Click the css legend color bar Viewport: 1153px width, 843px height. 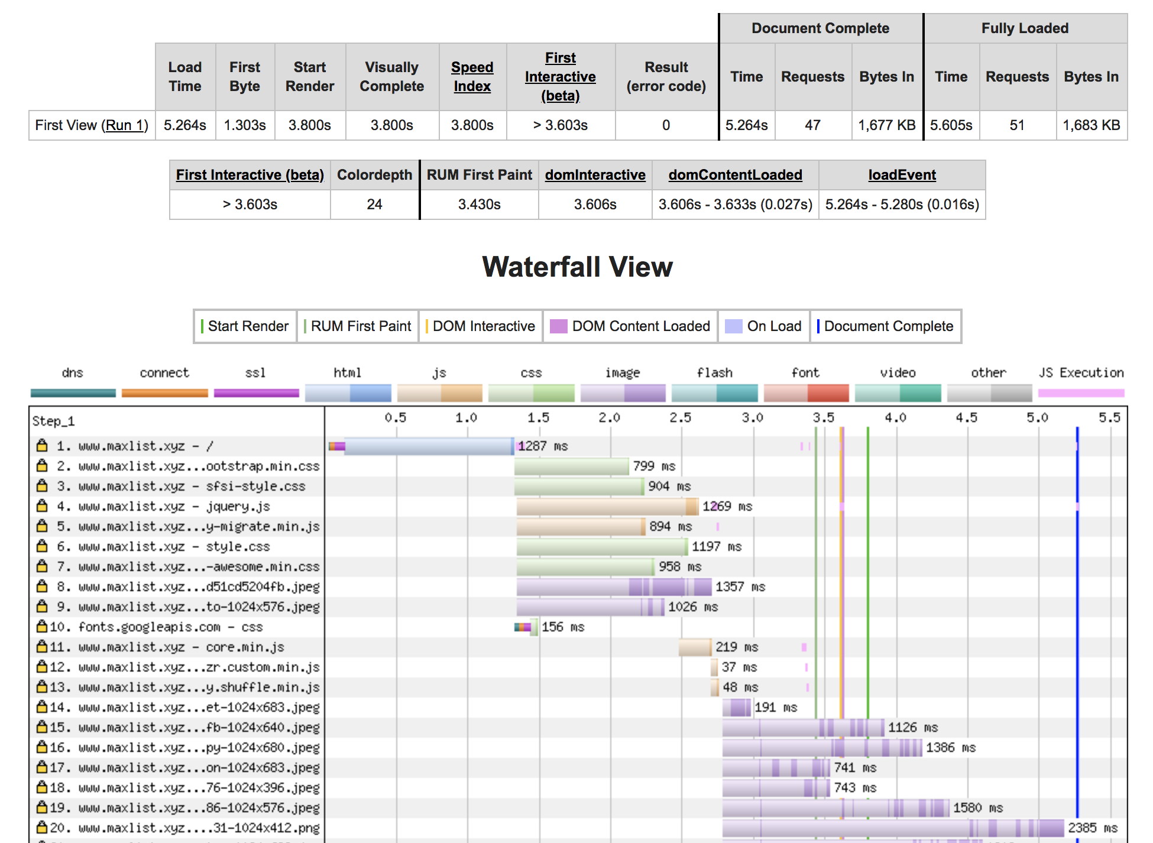point(532,393)
